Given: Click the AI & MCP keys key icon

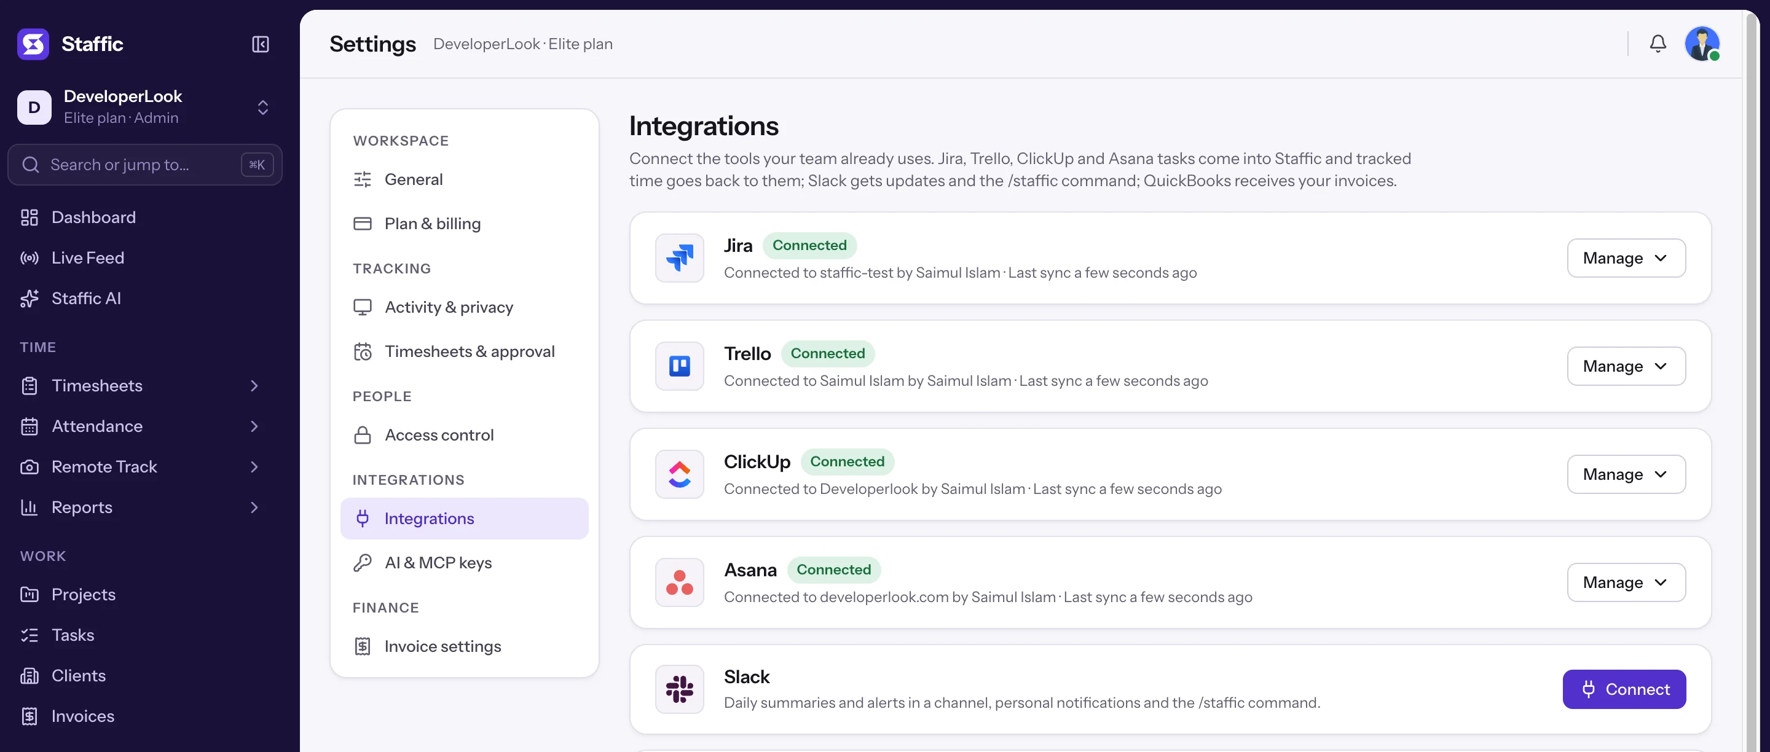Looking at the screenshot, I should pyautogui.click(x=362, y=562).
